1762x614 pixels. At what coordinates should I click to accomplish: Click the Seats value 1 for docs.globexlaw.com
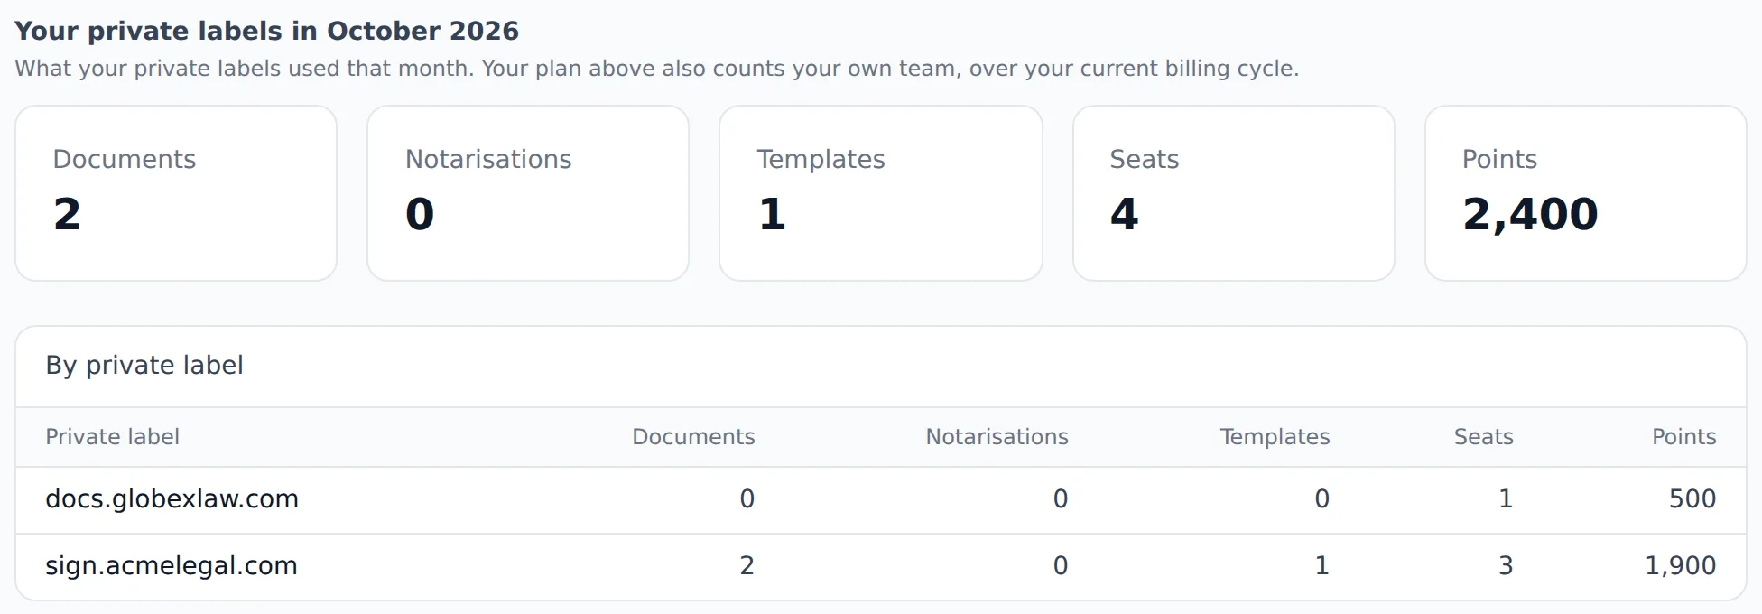pyautogui.click(x=1506, y=498)
